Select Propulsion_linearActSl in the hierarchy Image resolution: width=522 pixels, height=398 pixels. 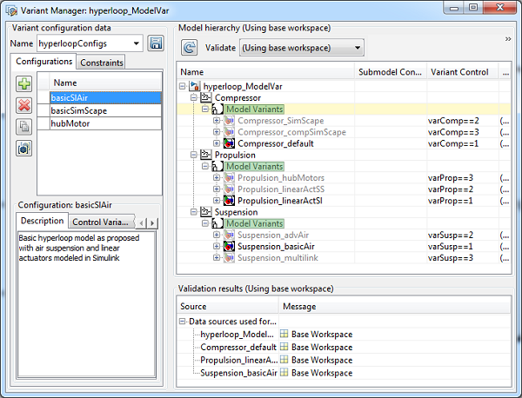280,200
